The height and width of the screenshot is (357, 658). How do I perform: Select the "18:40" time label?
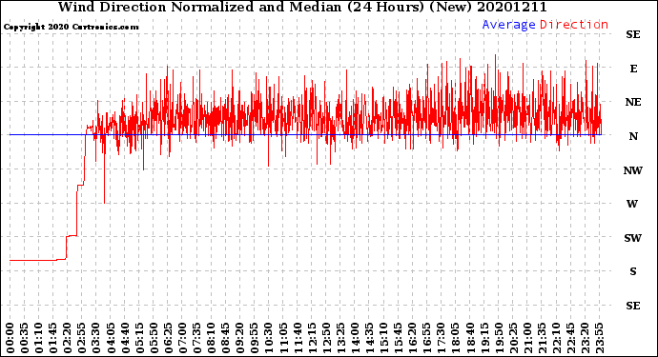click(x=470, y=338)
